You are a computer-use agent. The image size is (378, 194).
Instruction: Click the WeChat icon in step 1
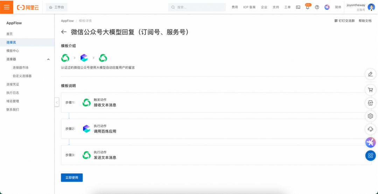point(86,103)
